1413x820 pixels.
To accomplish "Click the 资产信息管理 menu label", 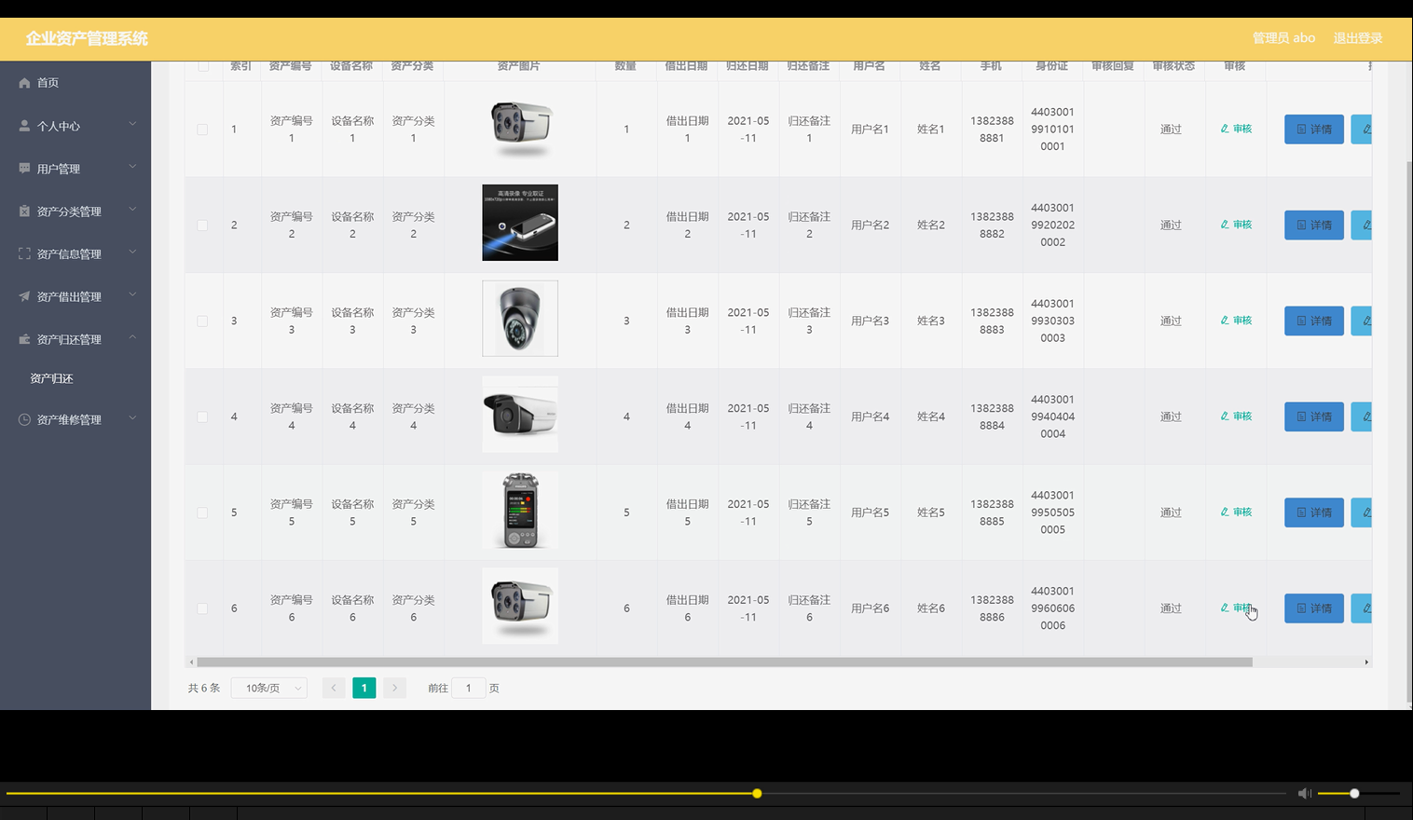I will [69, 253].
